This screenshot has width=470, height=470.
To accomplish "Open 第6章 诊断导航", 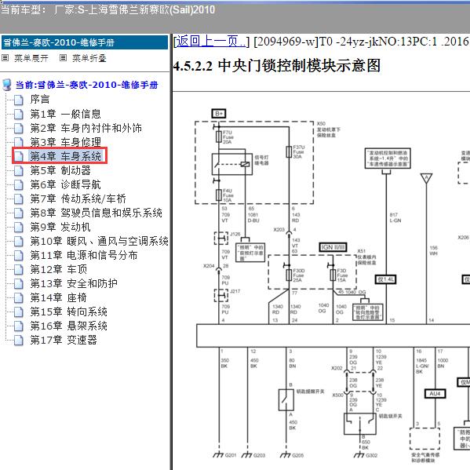I will point(65,184).
